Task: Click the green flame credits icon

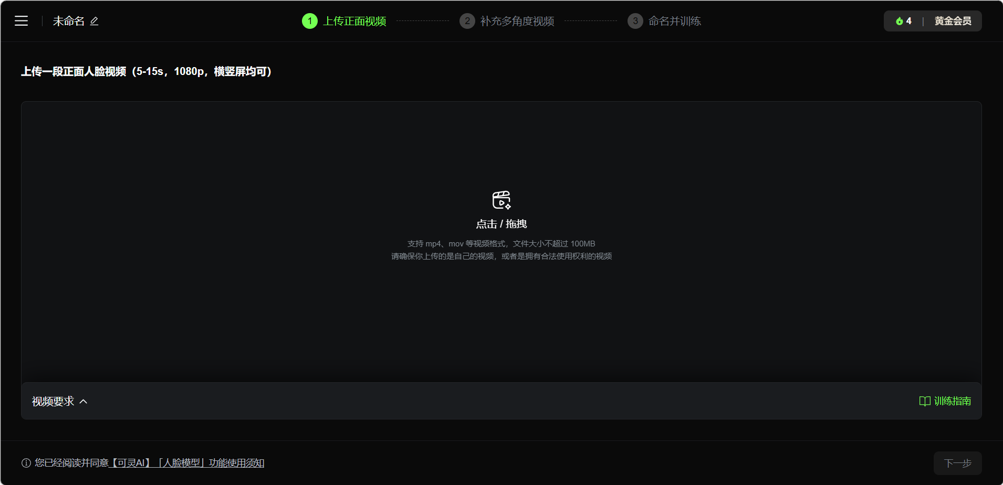Action: [899, 21]
